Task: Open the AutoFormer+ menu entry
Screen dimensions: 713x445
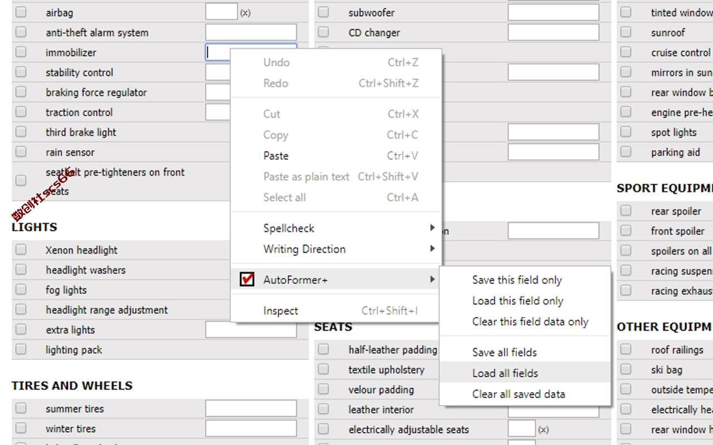Action: coord(336,279)
